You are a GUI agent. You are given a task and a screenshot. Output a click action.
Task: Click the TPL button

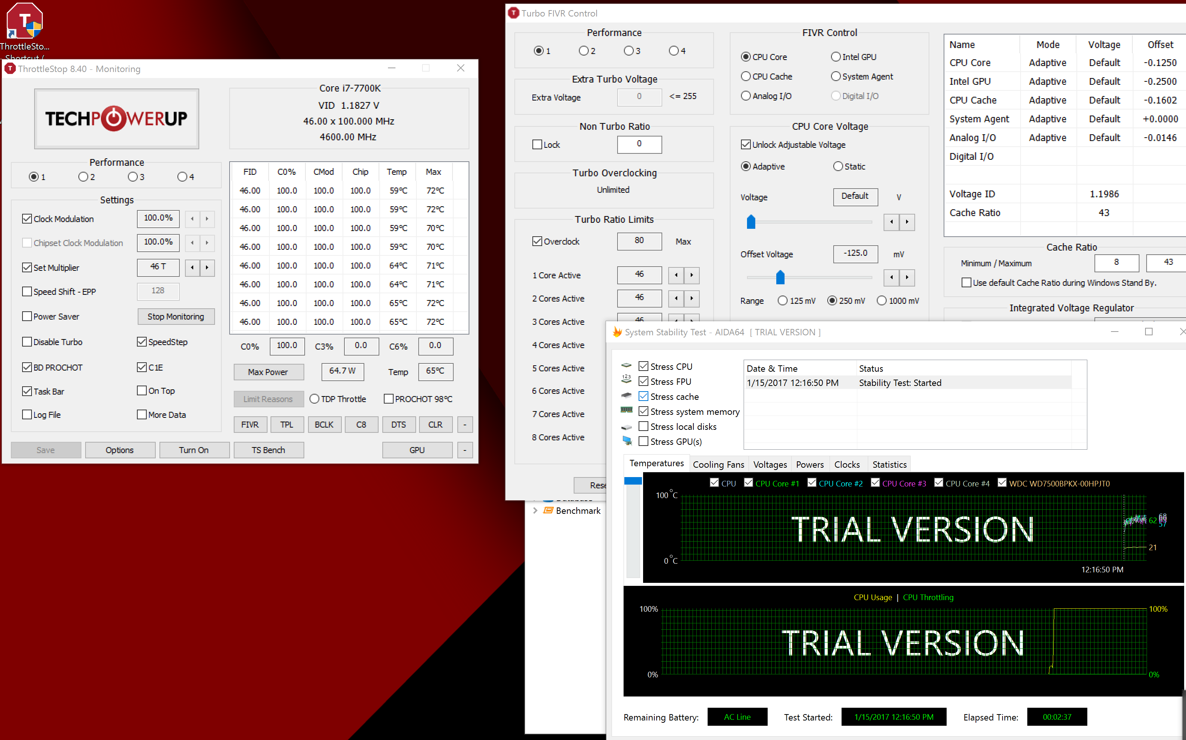click(x=287, y=425)
